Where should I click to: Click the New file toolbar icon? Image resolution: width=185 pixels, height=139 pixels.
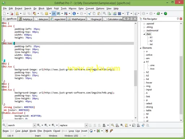pos(4,13)
